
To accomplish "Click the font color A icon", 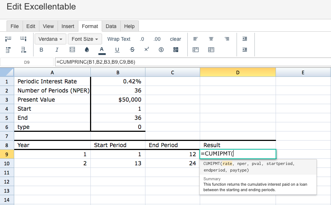I will pyautogui.click(x=102, y=50).
